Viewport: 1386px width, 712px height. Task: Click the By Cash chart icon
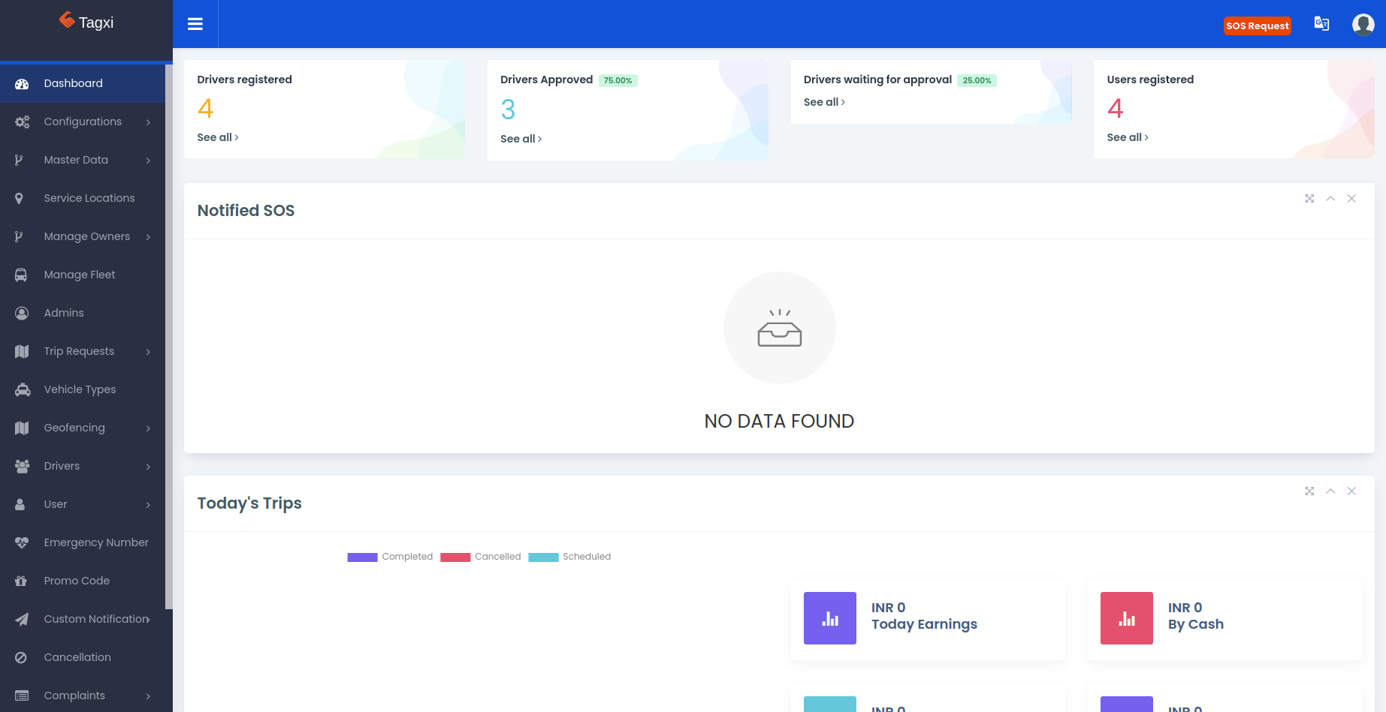tap(1126, 618)
